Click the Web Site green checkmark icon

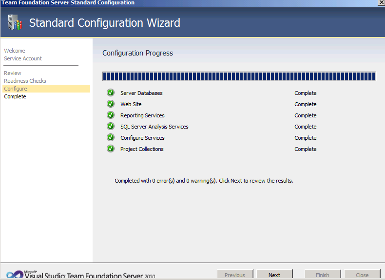point(111,104)
